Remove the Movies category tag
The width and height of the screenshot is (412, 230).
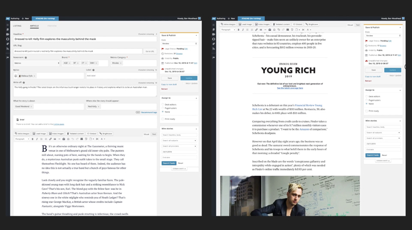[x=120, y=63]
